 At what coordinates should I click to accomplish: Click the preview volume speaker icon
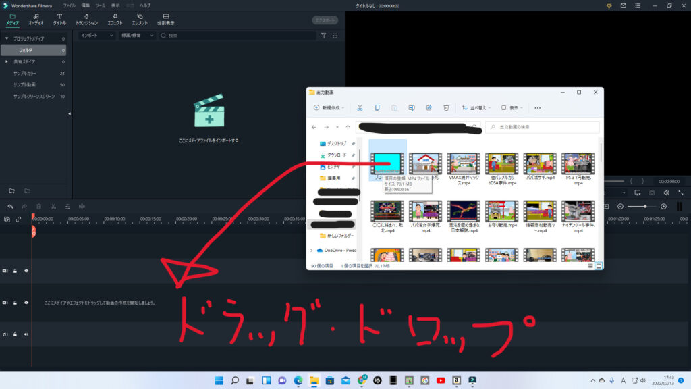pos(667,192)
